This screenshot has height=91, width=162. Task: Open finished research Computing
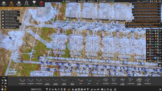[x=9, y=18]
